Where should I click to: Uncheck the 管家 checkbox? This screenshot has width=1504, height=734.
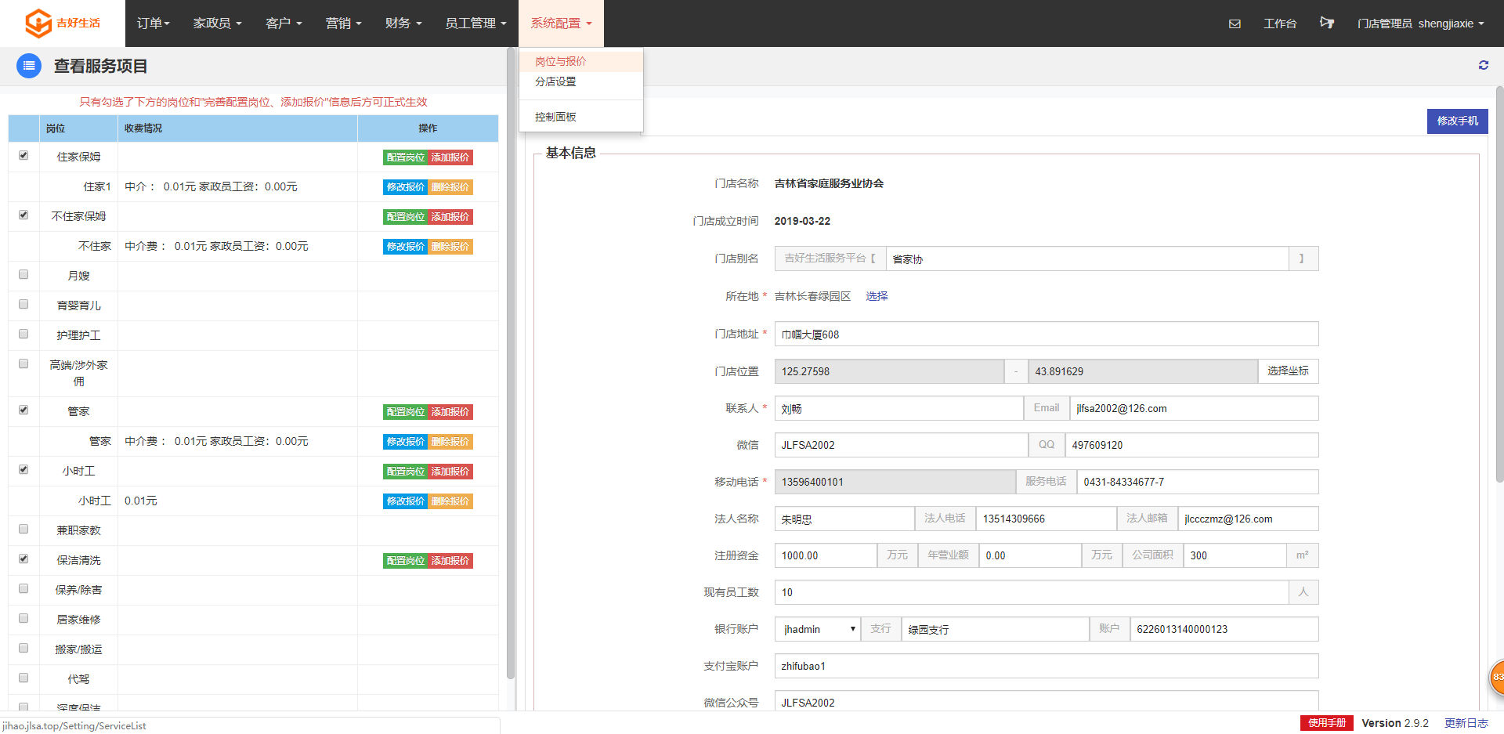coord(23,410)
